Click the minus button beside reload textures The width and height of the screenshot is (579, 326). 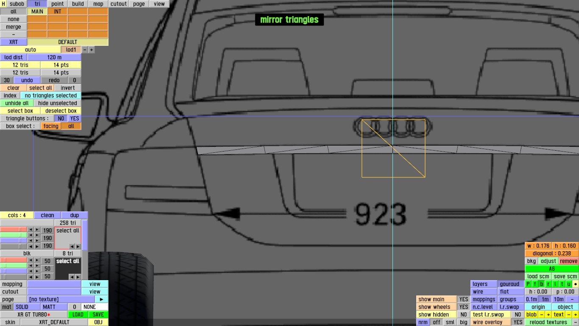tap(576, 322)
